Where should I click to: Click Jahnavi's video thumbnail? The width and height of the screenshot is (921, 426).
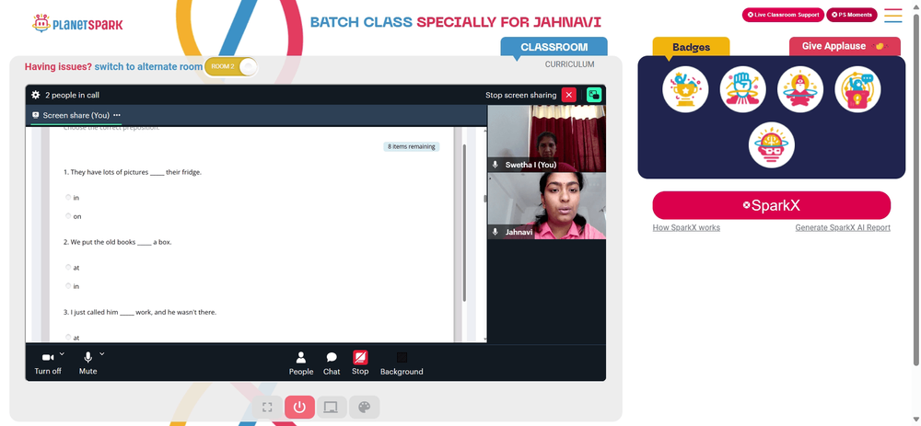click(x=547, y=205)
